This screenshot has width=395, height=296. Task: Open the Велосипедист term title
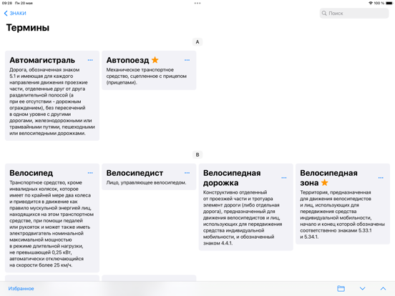[x=135, y=173]
